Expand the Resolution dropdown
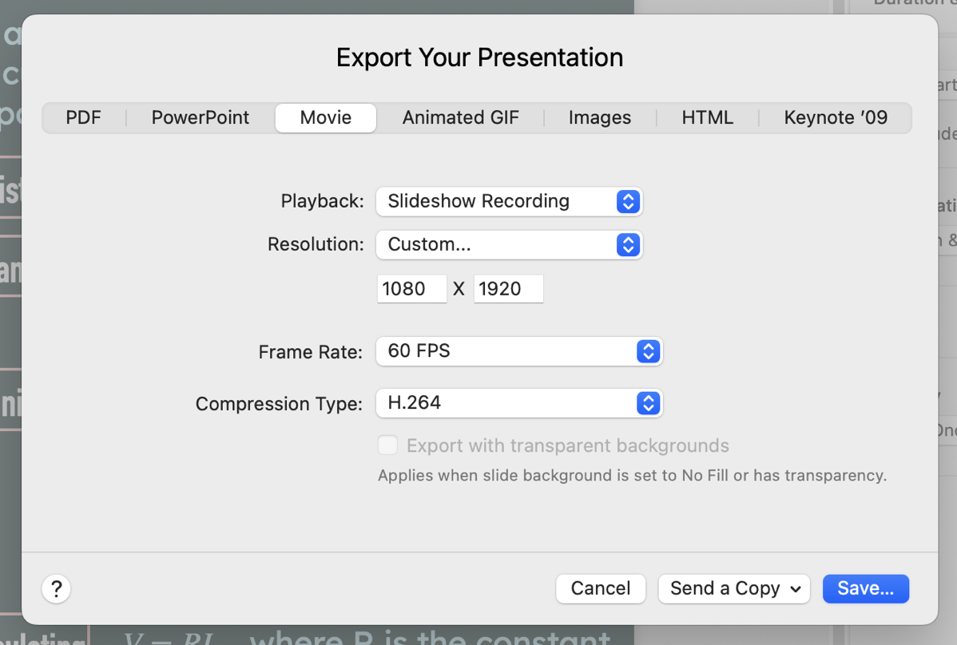Image resolution: width=957 pixels, height=645 pixels. 508,245
